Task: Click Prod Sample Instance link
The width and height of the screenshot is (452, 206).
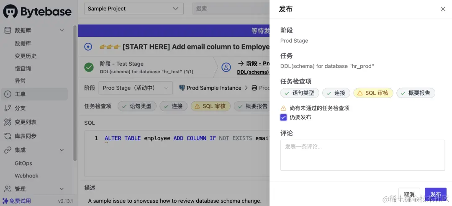Action: pyautogui.click(x=214, y=88)
